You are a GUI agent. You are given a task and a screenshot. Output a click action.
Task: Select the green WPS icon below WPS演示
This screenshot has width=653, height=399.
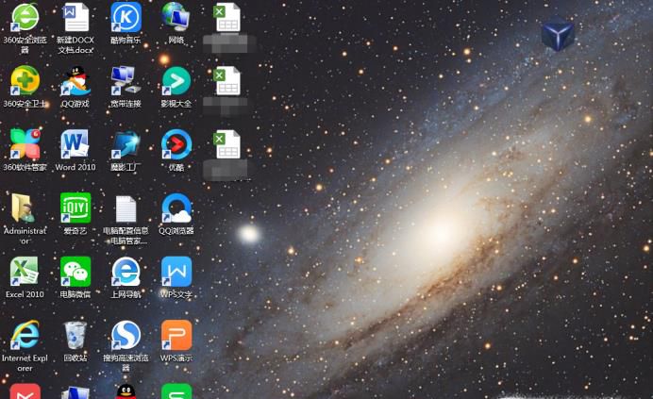click(176, 391)
